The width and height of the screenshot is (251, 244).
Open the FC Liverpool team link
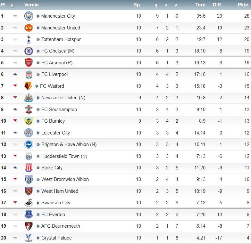(54, 74)
